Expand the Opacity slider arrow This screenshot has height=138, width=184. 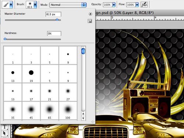114,5
